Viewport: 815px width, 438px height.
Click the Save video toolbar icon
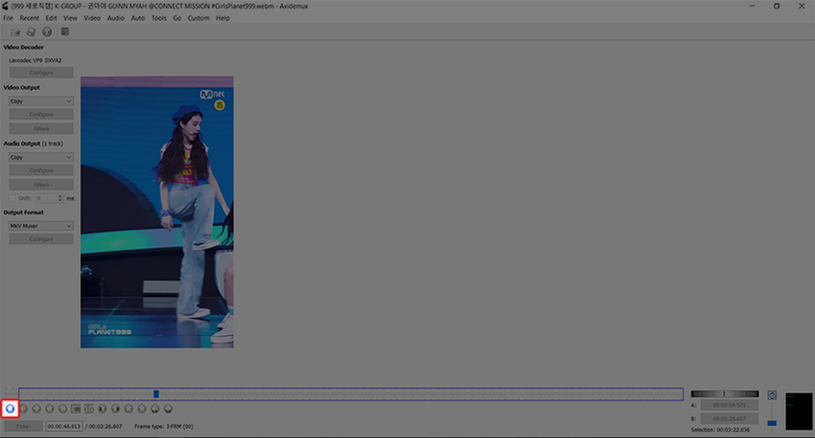click(31, 32)
